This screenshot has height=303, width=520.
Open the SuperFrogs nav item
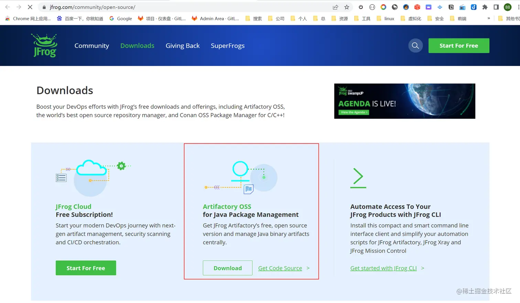228,46
